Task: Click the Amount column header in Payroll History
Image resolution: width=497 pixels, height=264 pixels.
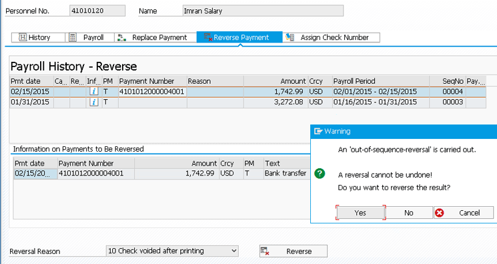Action: pyautogui.click(x=276, y=81)
